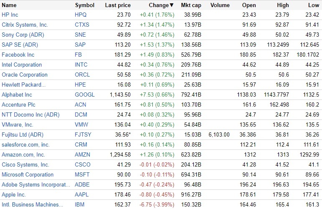Open Oracle Corporation stock page
Image resolution: width=322 pixels, height=209 pixels.
(25, 75)
